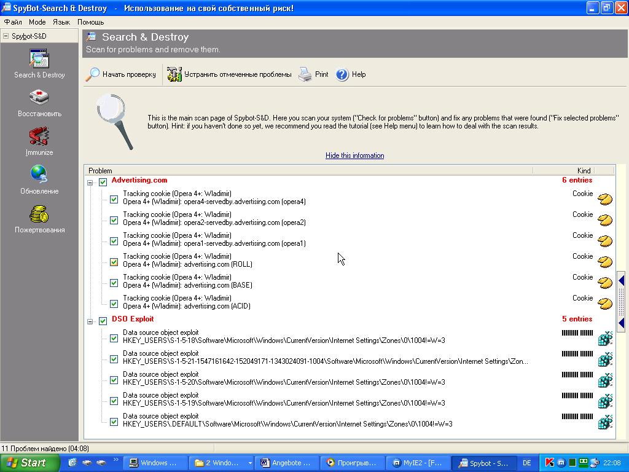This screenshot has width=629, height=472.
Task: Open the Помощь menu
Action: (91, 22)
